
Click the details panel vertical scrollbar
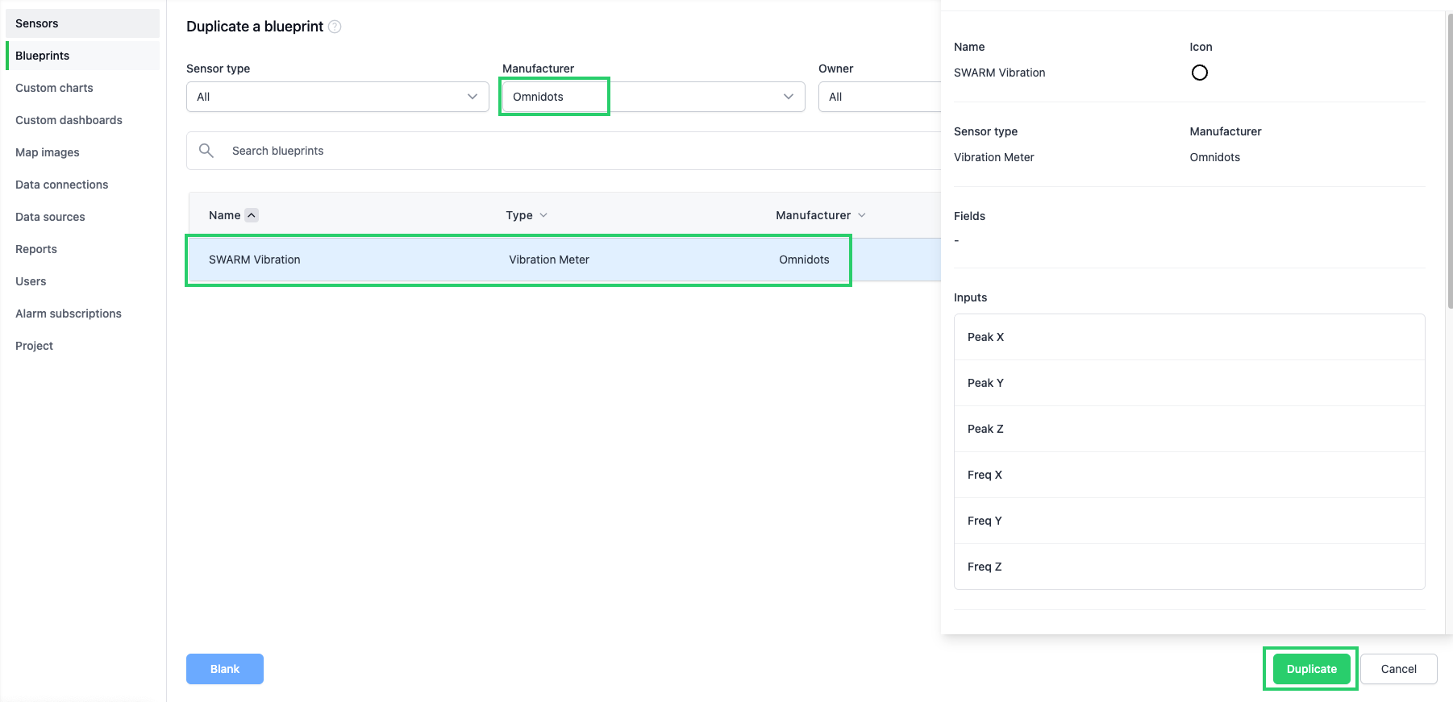point(1449,161)
